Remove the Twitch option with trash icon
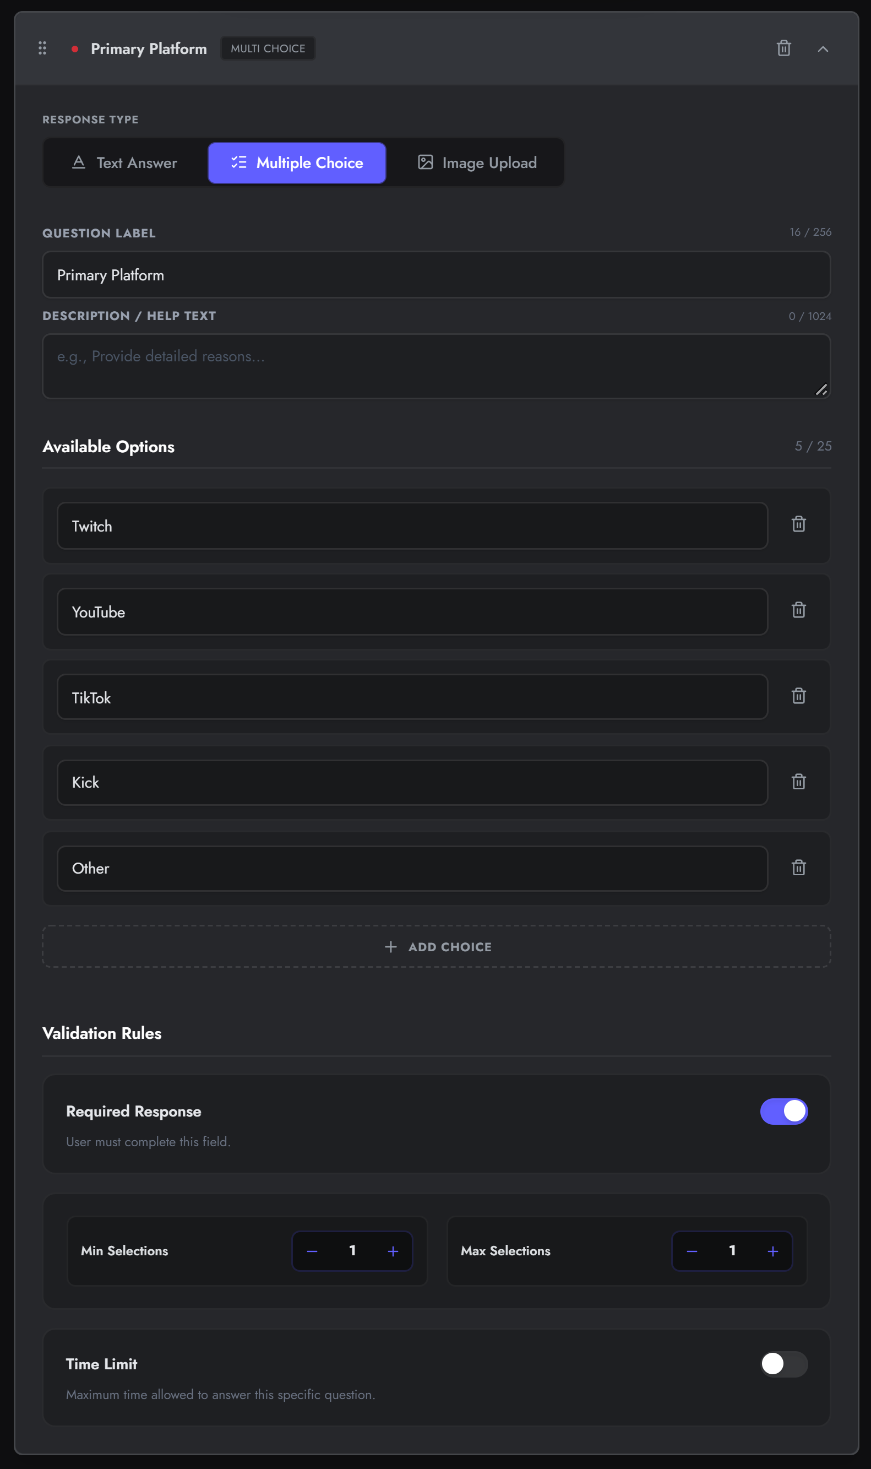This screenshot has height=1469, width=871. [x=798, y=524]
